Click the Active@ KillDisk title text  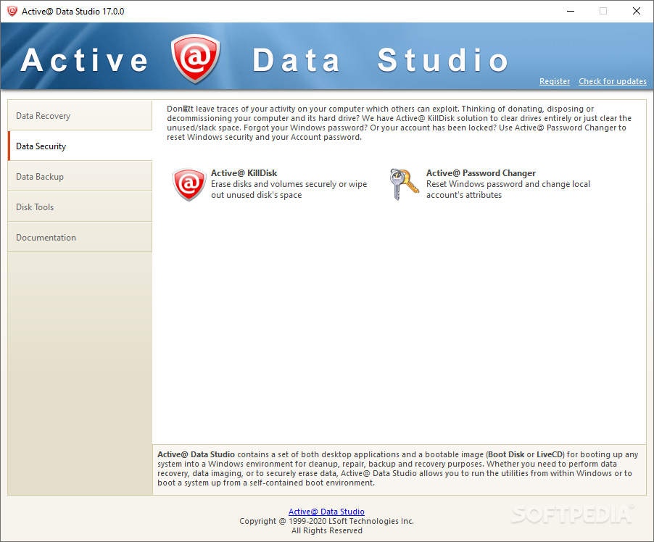(x=244, y=173)
